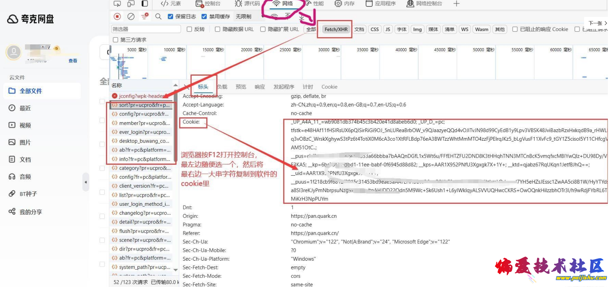Collapse the left sidebar arrow handle

coord(86,182)
